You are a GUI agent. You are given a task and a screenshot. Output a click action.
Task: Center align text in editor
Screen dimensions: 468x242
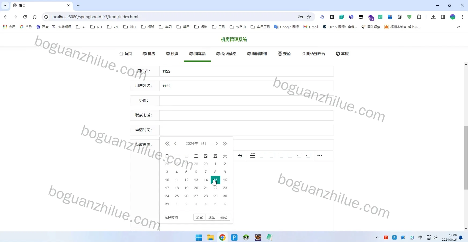pyautogui.click(x=272, y=156)
